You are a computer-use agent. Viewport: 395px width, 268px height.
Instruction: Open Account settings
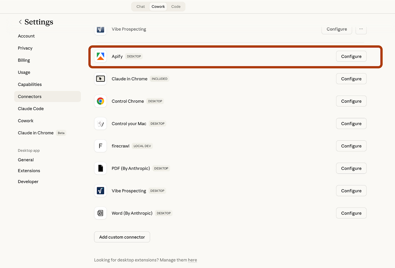(x=26, y=36)
